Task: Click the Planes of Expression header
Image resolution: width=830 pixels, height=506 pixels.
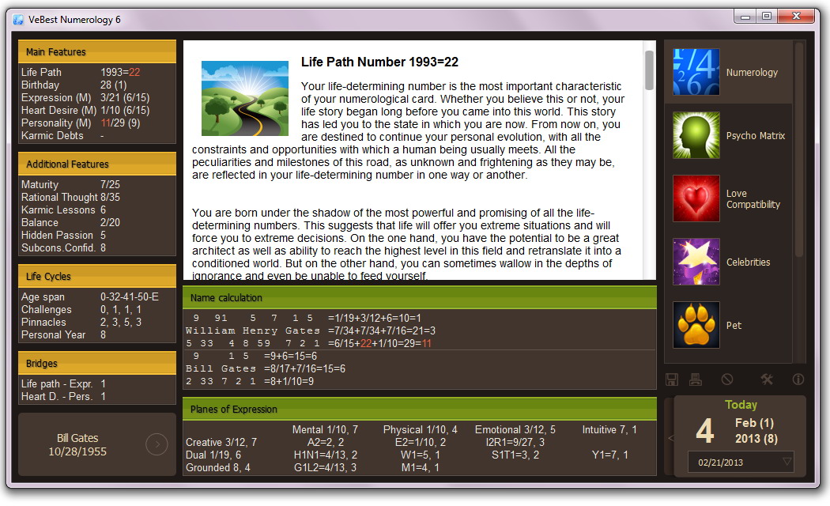Action: pos(420,409)
